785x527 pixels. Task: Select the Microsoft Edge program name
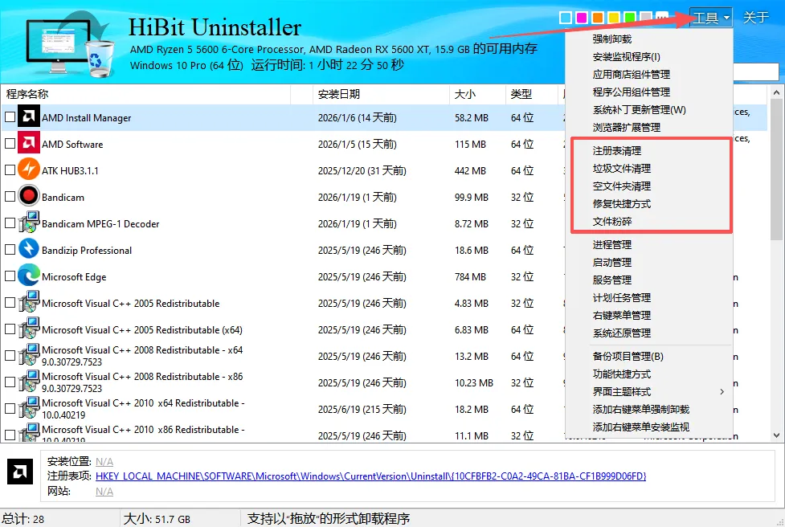[x=74, y=277]
